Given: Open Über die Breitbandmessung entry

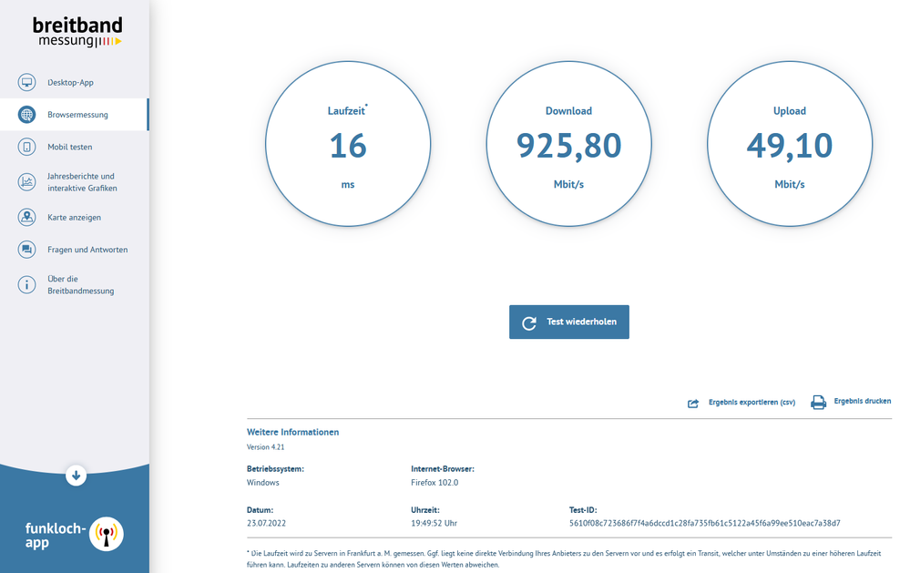Looking at the screenshot, I should coord(75,284).
